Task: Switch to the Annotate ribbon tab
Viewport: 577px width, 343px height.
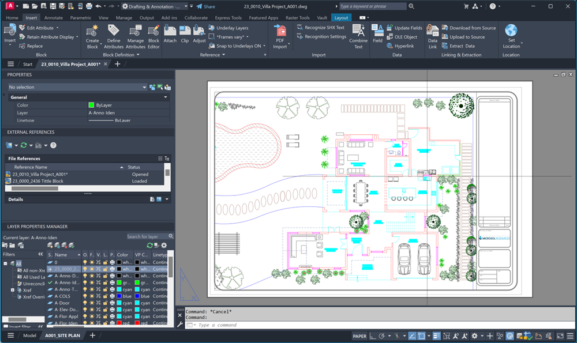Action: 54,18
